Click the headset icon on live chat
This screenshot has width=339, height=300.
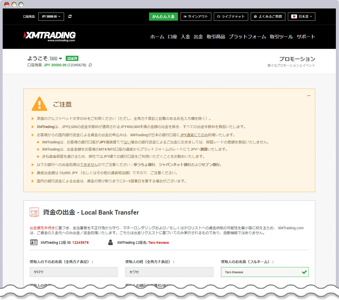219,17
